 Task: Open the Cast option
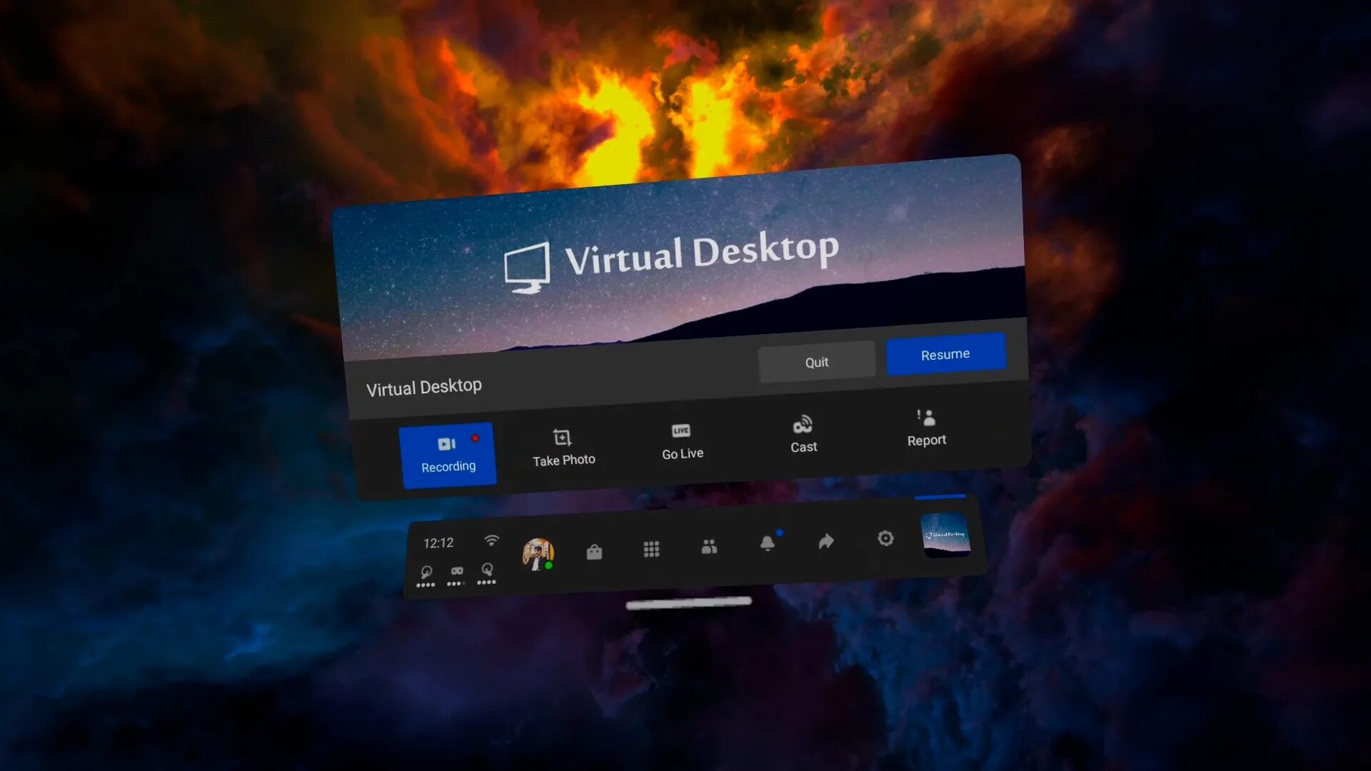[803, 435]
